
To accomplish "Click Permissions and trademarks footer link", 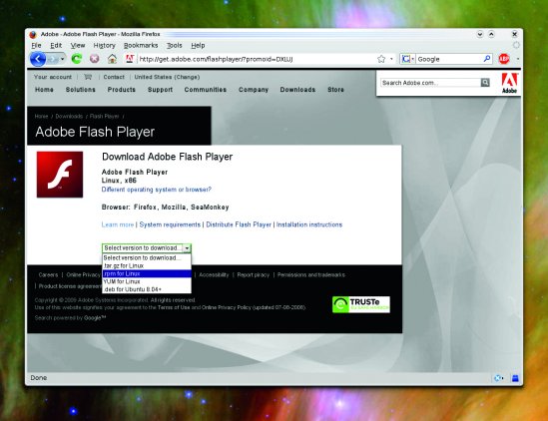I will [311, 275].
